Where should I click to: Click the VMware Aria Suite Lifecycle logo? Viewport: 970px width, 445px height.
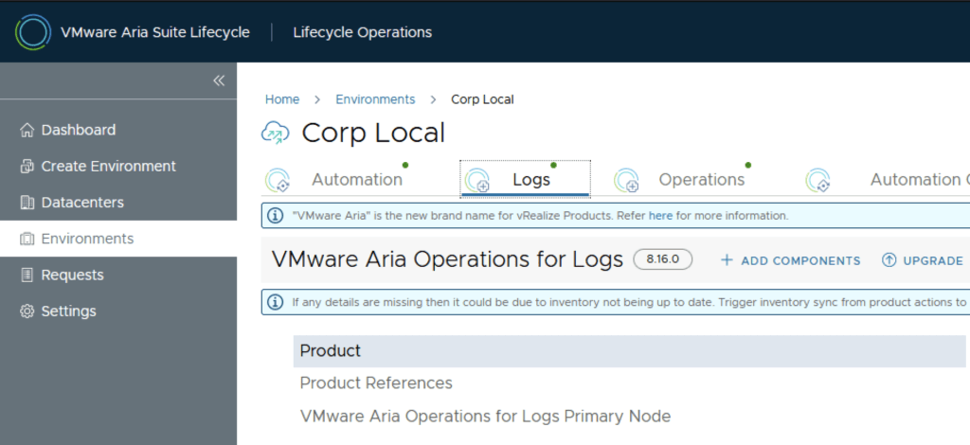[x=33, y=32]
